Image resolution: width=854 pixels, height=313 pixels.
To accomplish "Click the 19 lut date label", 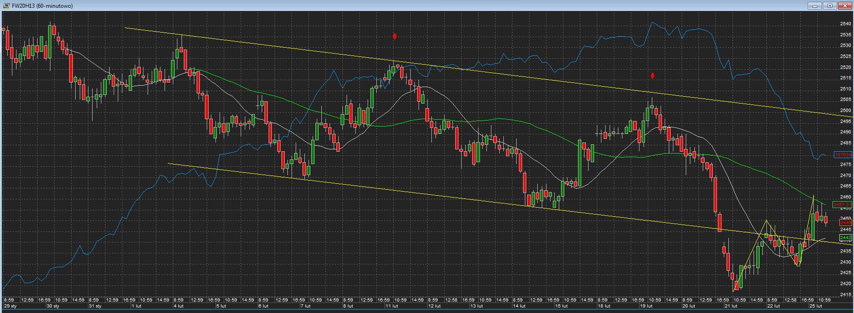I will pos(646,306).
